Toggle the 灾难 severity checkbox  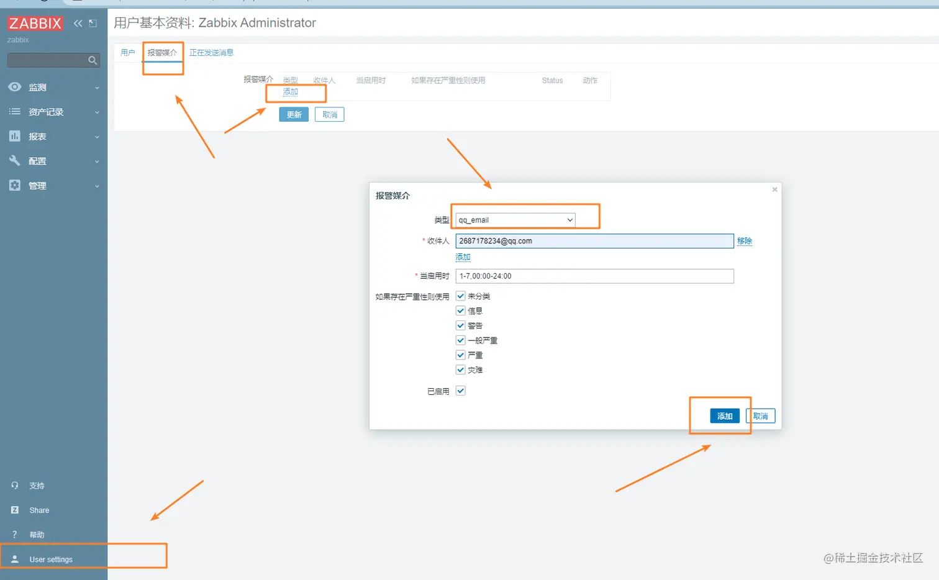tap(461, 369)
